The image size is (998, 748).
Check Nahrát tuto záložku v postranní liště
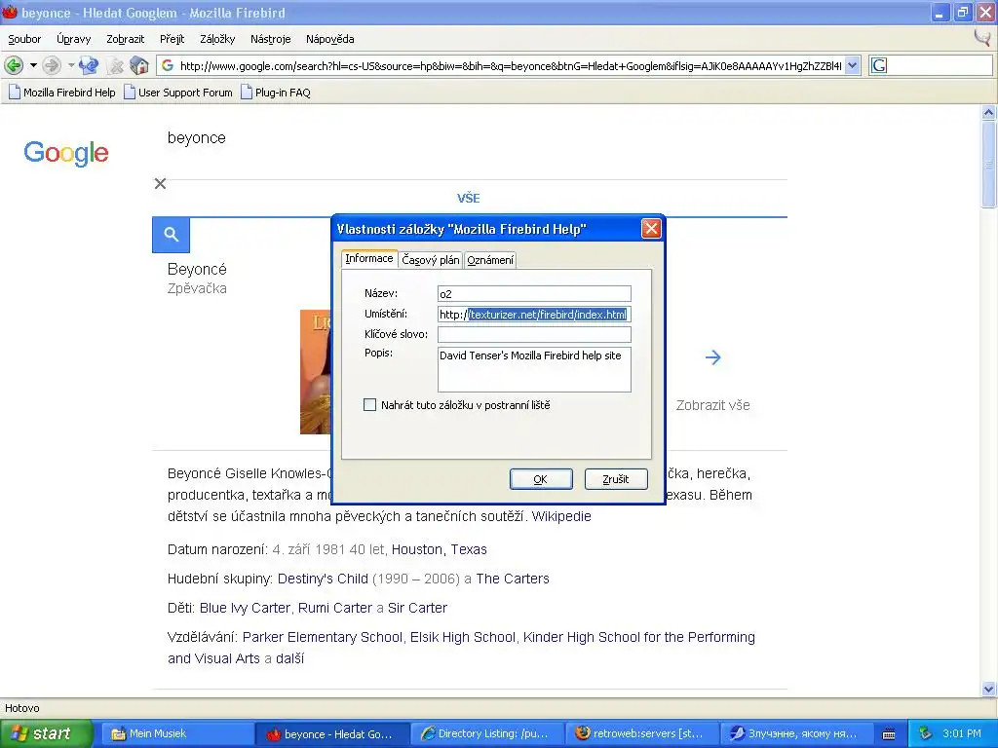(369, 404)
